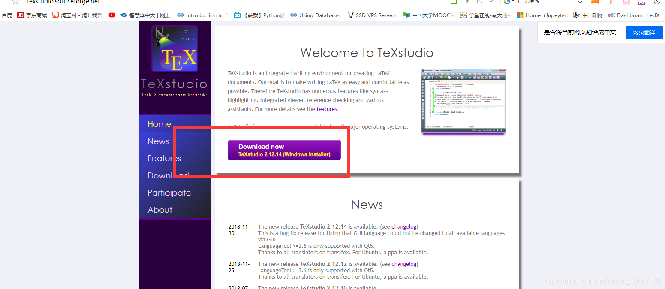Click the 'LaTeX made comfortable' tagline
665x289 pixels.
175,95
